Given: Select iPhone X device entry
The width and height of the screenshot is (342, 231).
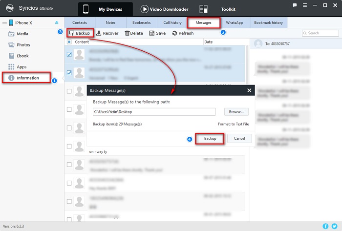Looking at the screenshot, I should tap(23, 22).
